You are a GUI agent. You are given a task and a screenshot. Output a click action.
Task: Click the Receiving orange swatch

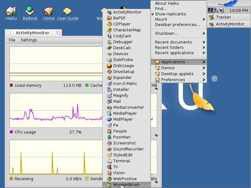pyautogui.click(x=11, y=179)
